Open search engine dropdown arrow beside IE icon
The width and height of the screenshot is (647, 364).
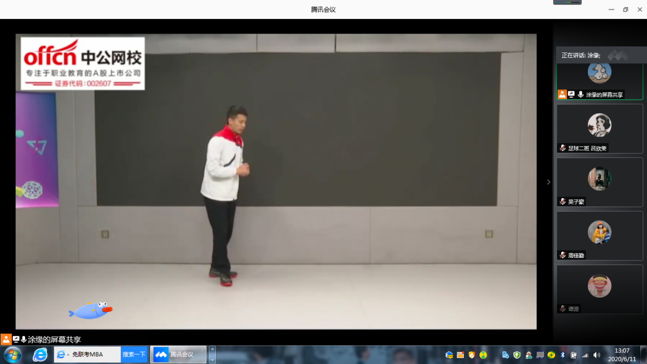(68, 355)
